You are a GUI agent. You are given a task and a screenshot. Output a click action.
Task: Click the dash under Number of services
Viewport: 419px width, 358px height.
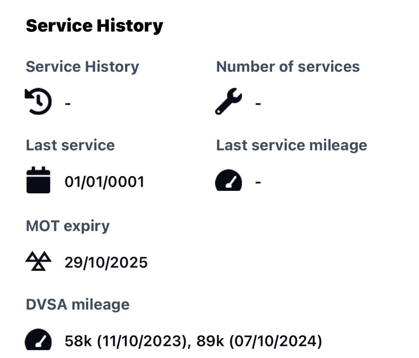click(x=258, y=103)
